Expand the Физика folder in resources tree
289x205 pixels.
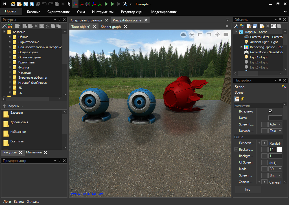(10, 67)
